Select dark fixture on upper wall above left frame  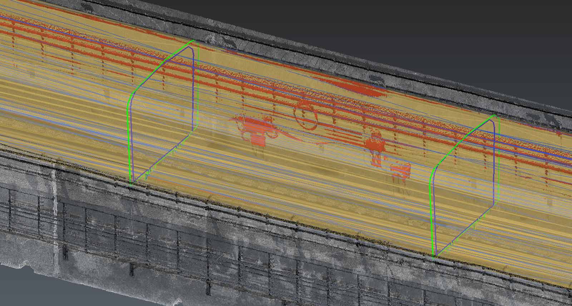pyautogui.click(x=222, y=41)
